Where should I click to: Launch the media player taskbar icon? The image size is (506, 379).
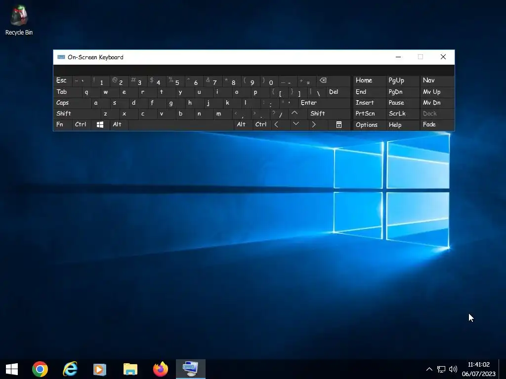tap(100, 369)
